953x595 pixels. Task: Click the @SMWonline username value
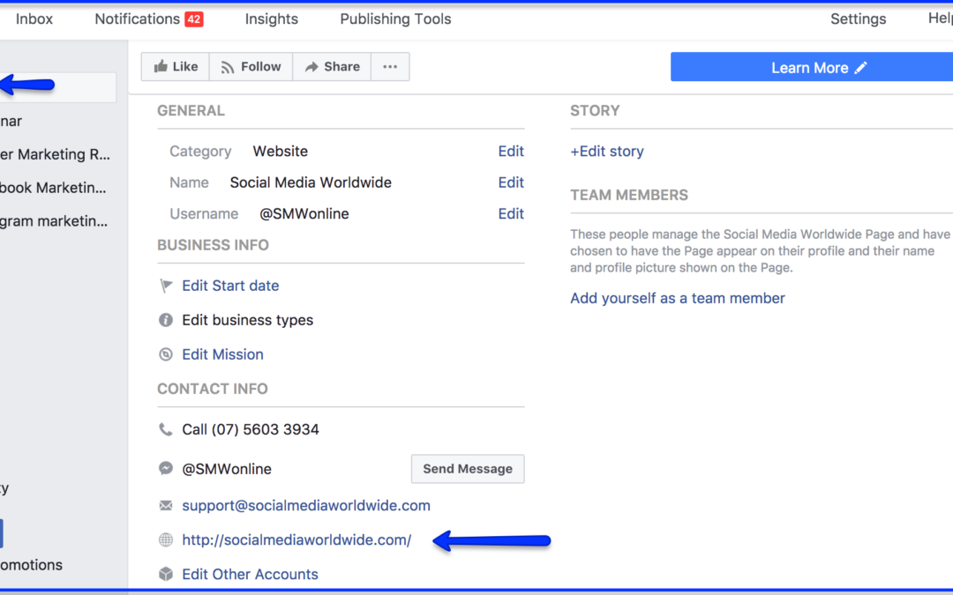coord(304,213)
